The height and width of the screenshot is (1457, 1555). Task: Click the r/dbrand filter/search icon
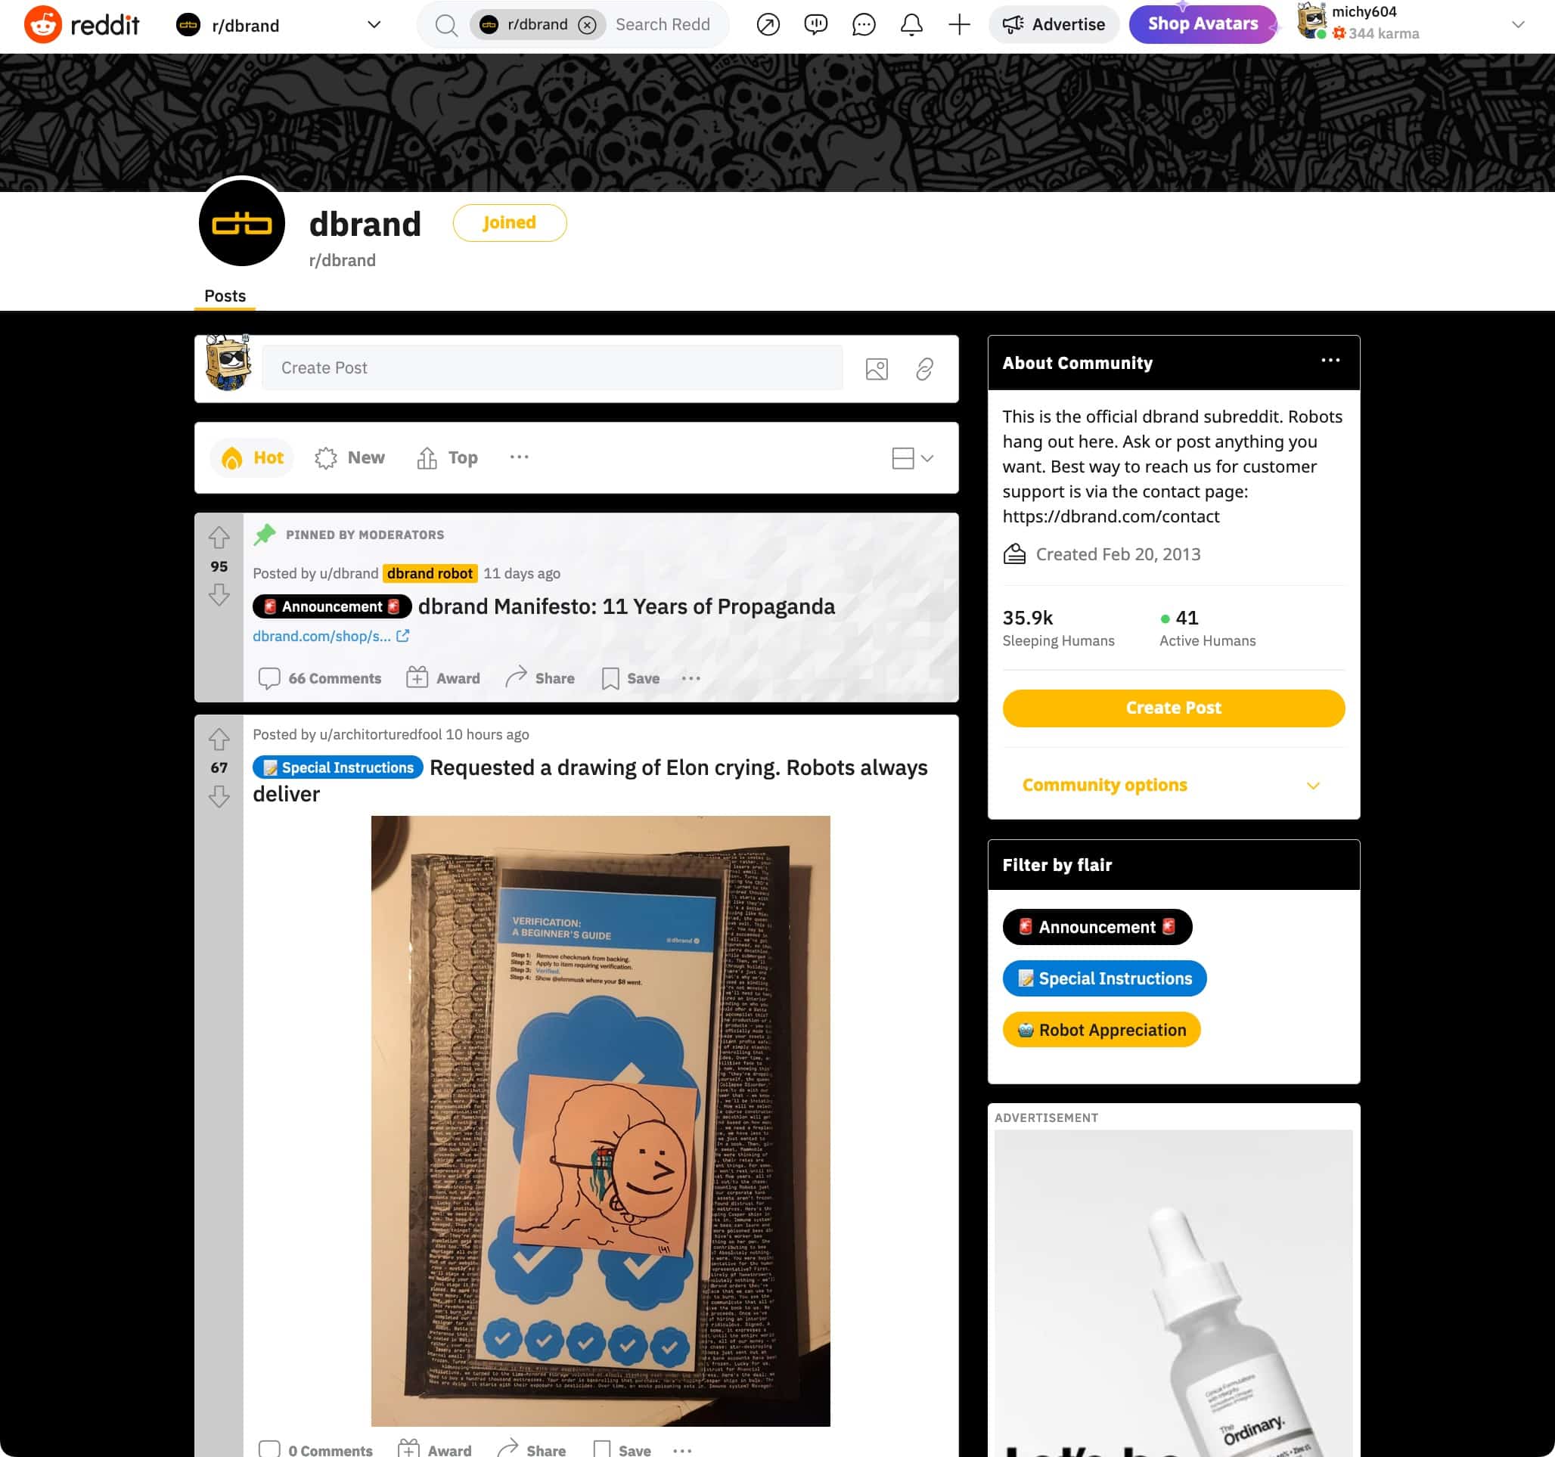447,25
